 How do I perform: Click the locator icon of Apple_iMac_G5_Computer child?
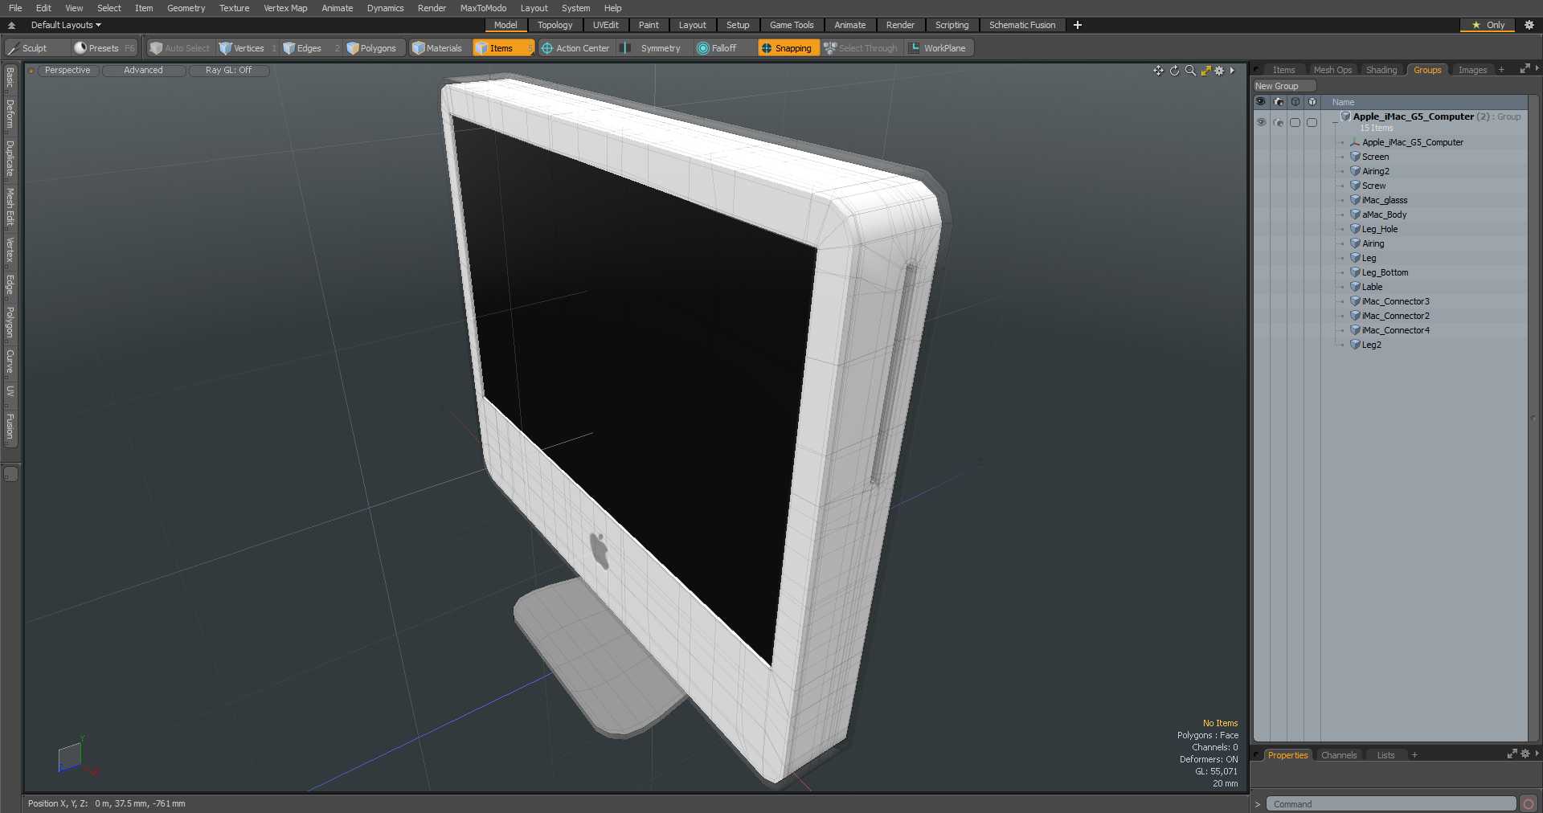tap(1355, 142)
